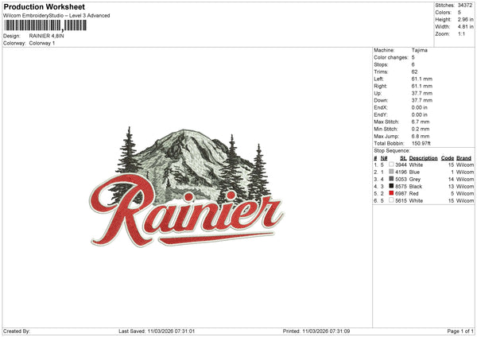Viewport: 477px width, 337px height.
Task: Click the Description column header
Action: click(423, 157)
